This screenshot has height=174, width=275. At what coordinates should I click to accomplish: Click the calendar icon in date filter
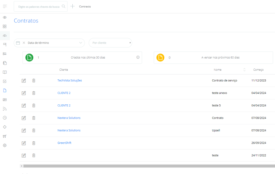pos(18,43)
